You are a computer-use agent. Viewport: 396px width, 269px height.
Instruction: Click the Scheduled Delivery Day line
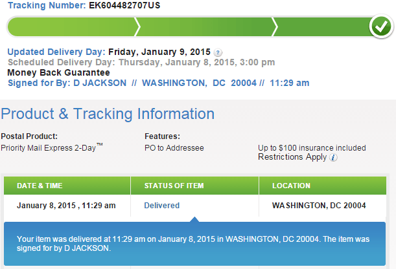(x=141, y=62)
